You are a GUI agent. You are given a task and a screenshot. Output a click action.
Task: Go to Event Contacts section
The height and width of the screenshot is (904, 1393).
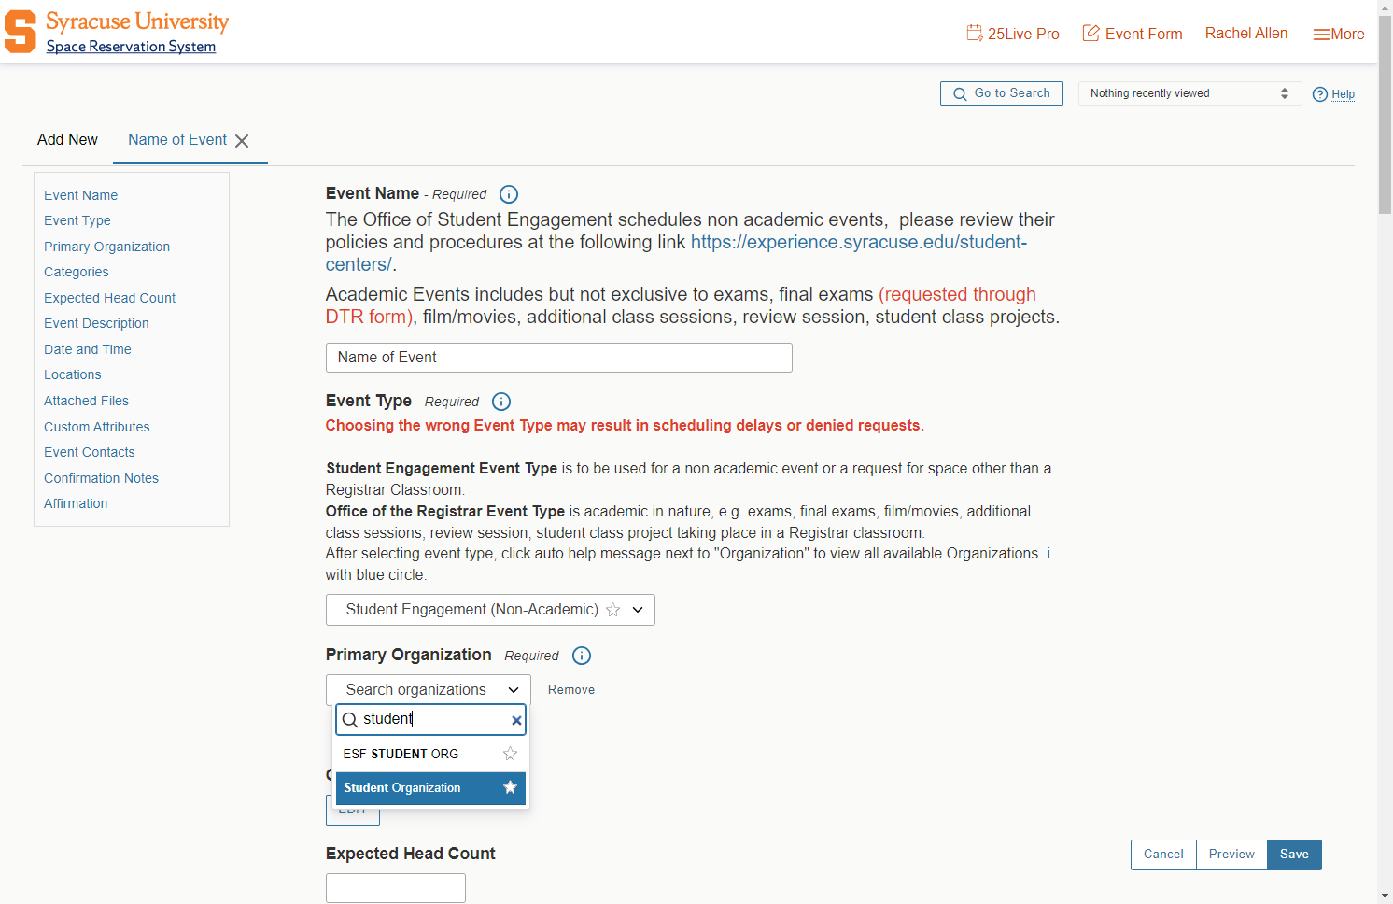coord(89,452)
